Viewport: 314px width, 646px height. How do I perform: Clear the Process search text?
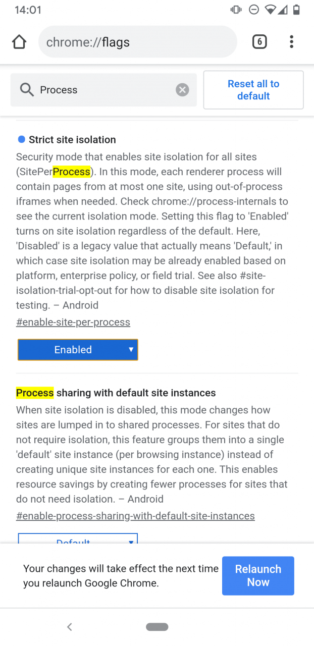click(182, 90)
